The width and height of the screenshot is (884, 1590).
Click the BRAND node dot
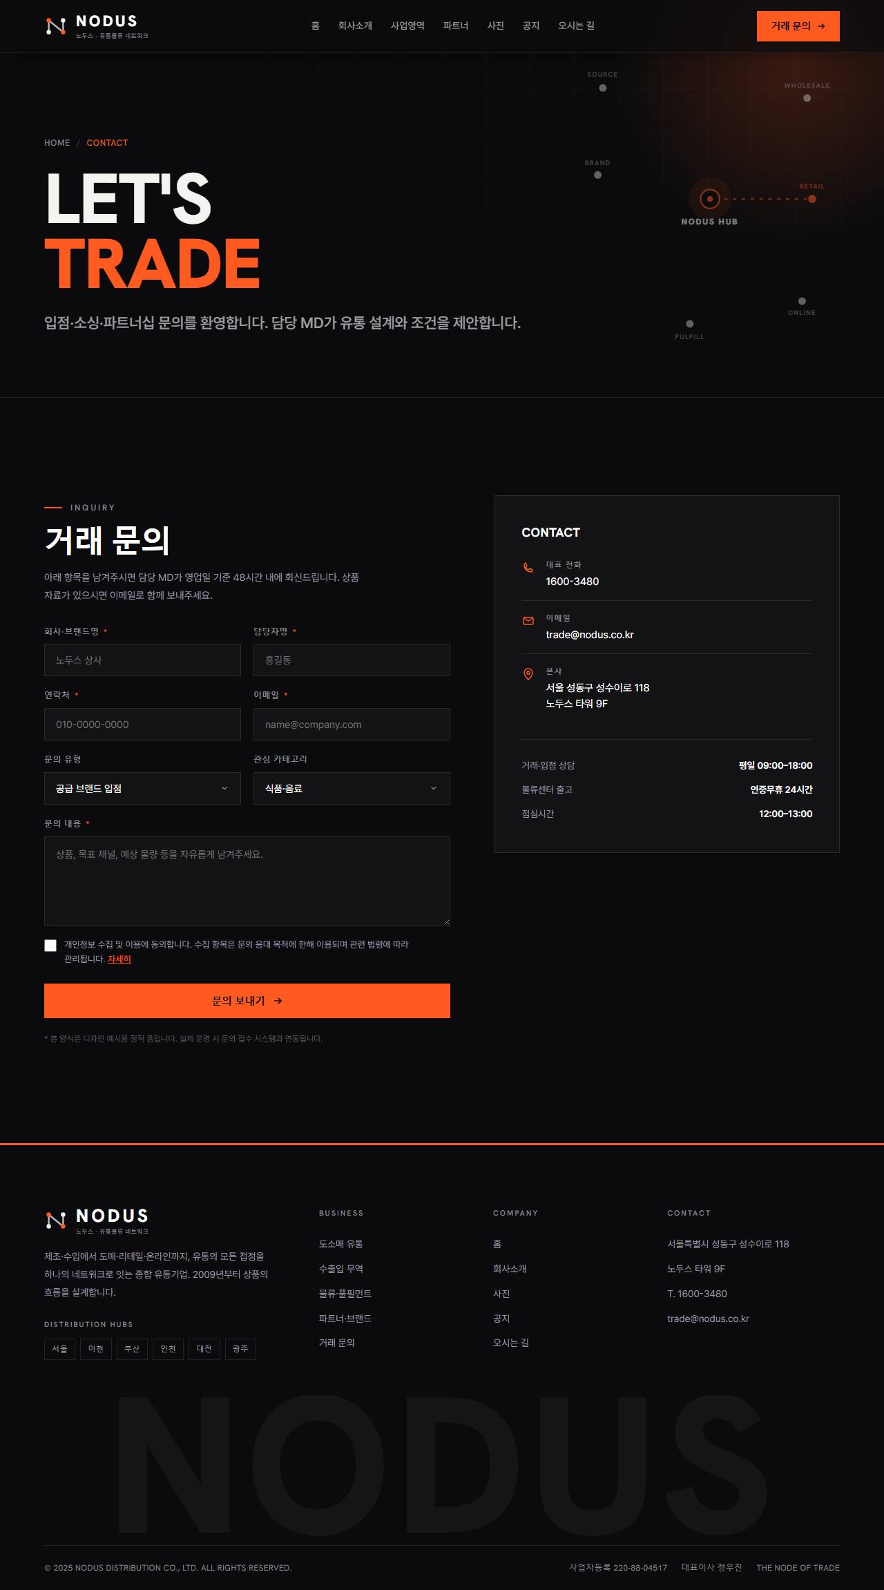pyautogui.click(x=598, y=175)
